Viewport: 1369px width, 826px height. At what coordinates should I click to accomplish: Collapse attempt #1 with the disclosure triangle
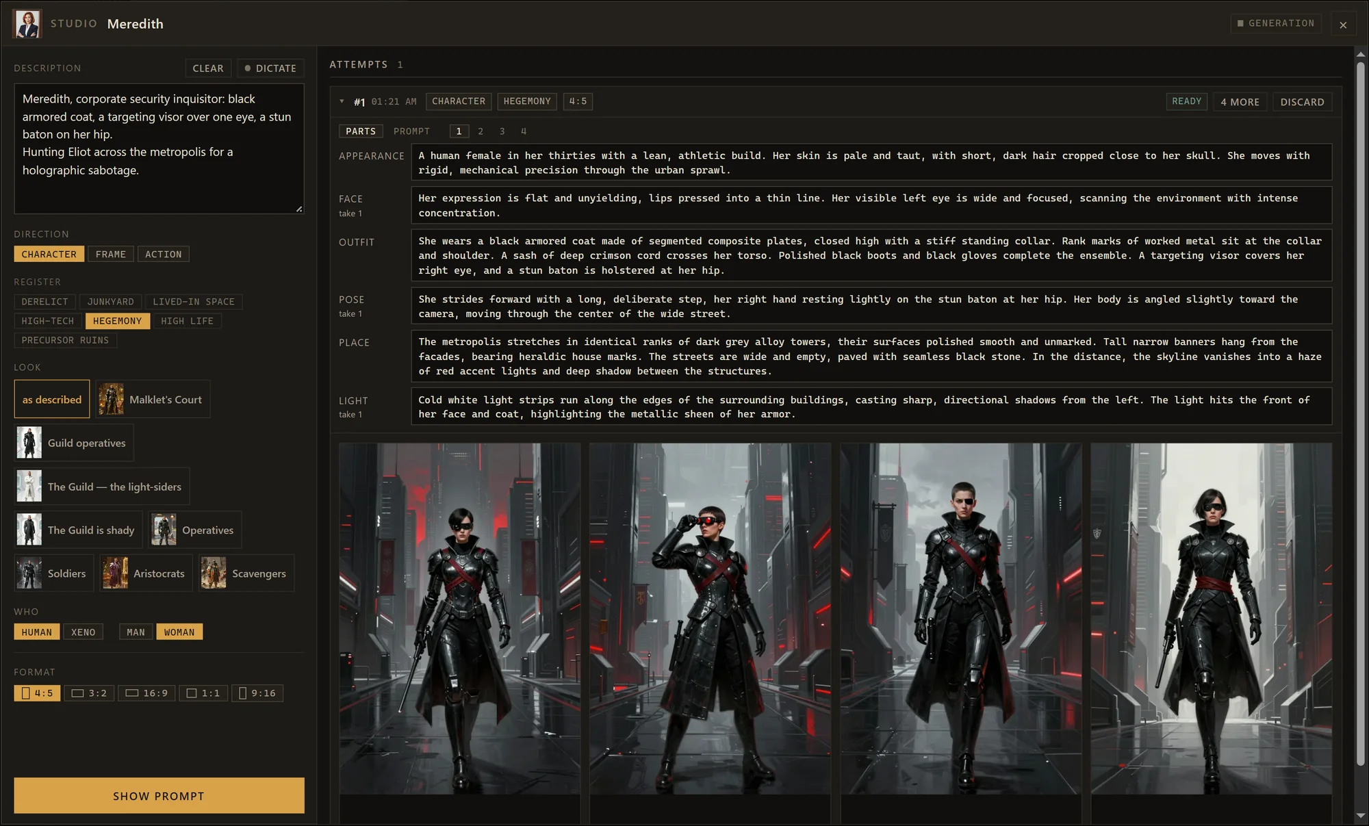(342, 101)
